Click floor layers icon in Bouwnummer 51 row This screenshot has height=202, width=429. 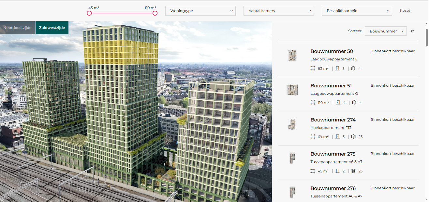354,103
